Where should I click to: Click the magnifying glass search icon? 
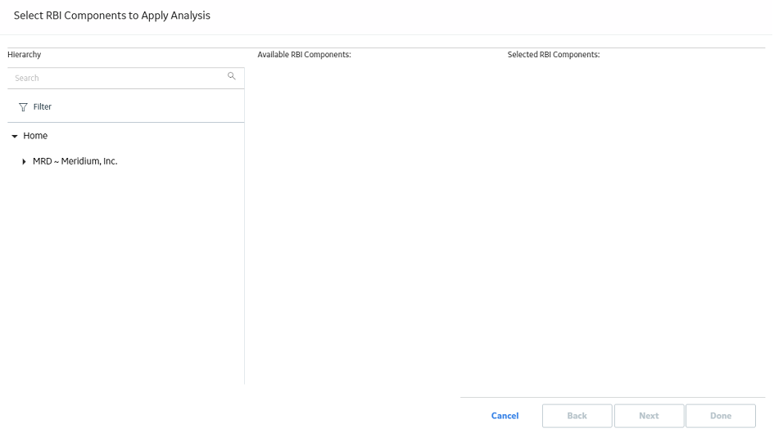tap(232, 76)
